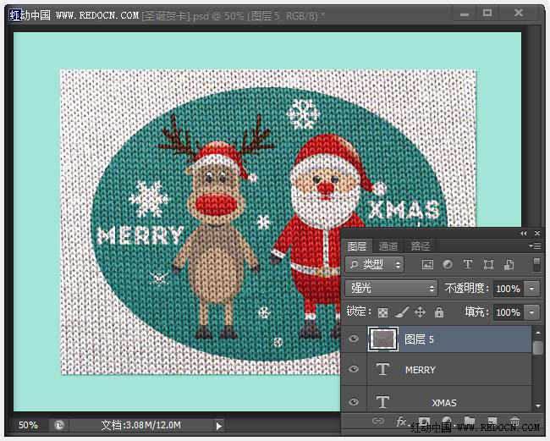
Task: Filter layers by type layers icon
Action: click(x=468, y=265)
